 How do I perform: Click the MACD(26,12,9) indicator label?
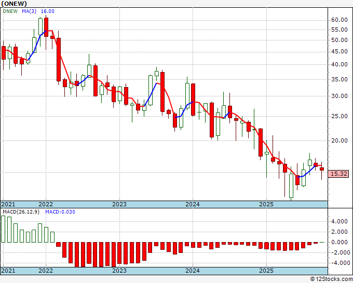pos(21,212)
